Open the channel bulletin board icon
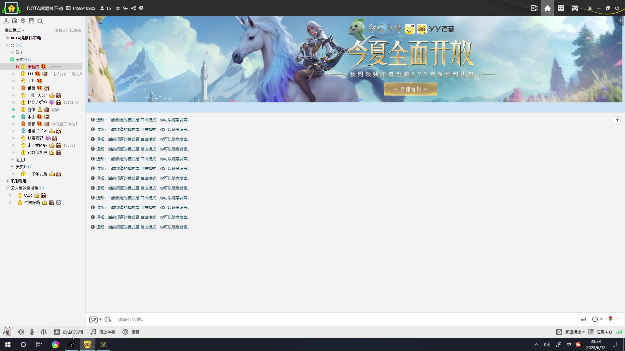Viewport: 625px width, 351px height. pos(32,21)
